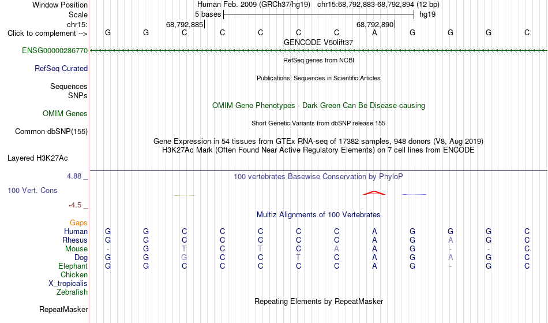Select the X_tropicalis alignment row label
The image size is (548, 323).
[x=68, y=284]
